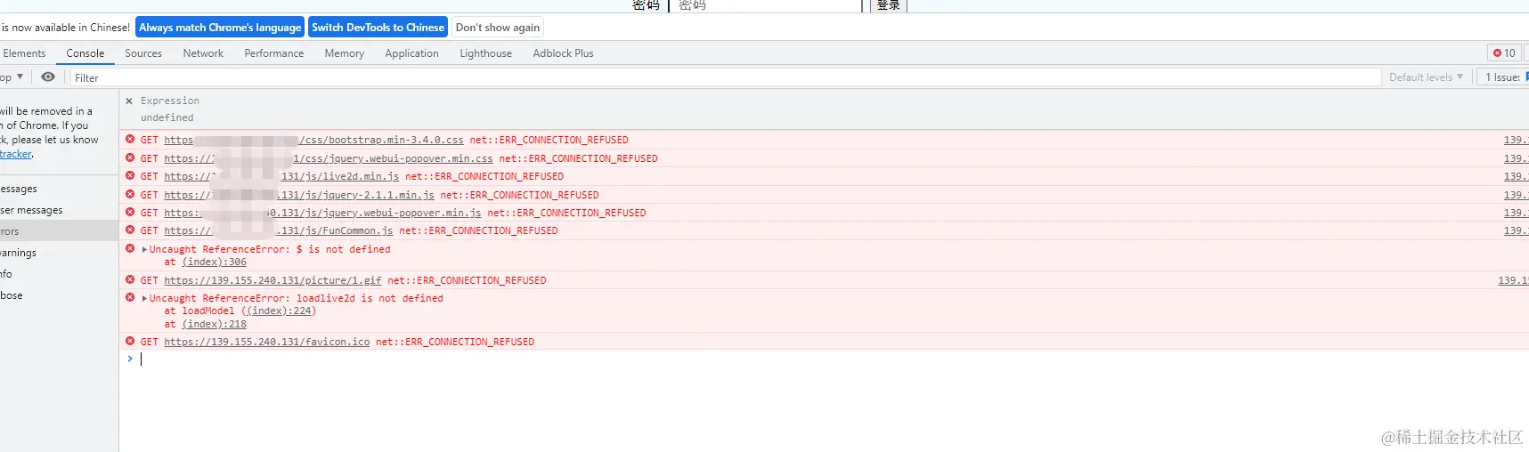
Task: Open the Network tab
Action: (x=203, y=53)
